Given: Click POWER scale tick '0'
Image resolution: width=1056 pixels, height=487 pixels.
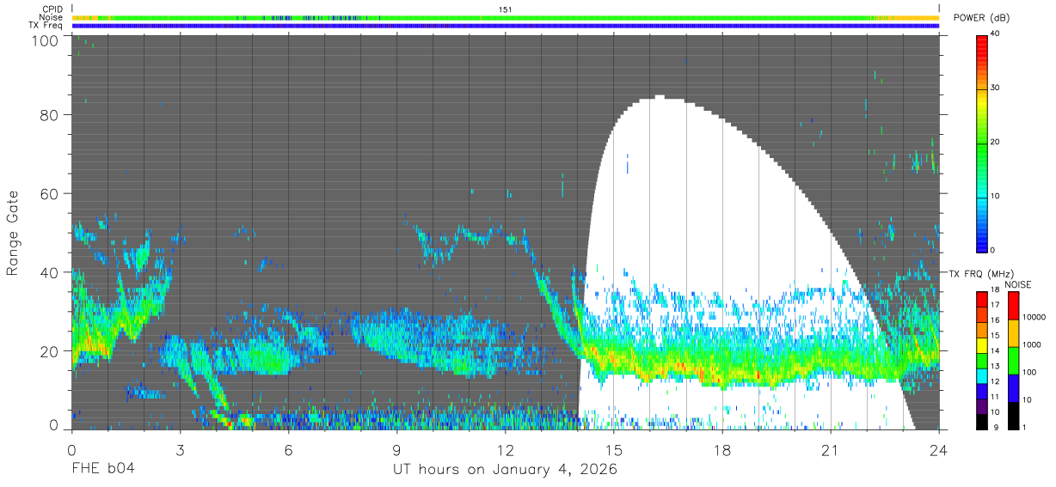Looking at the screenshot, I should 993,251.
